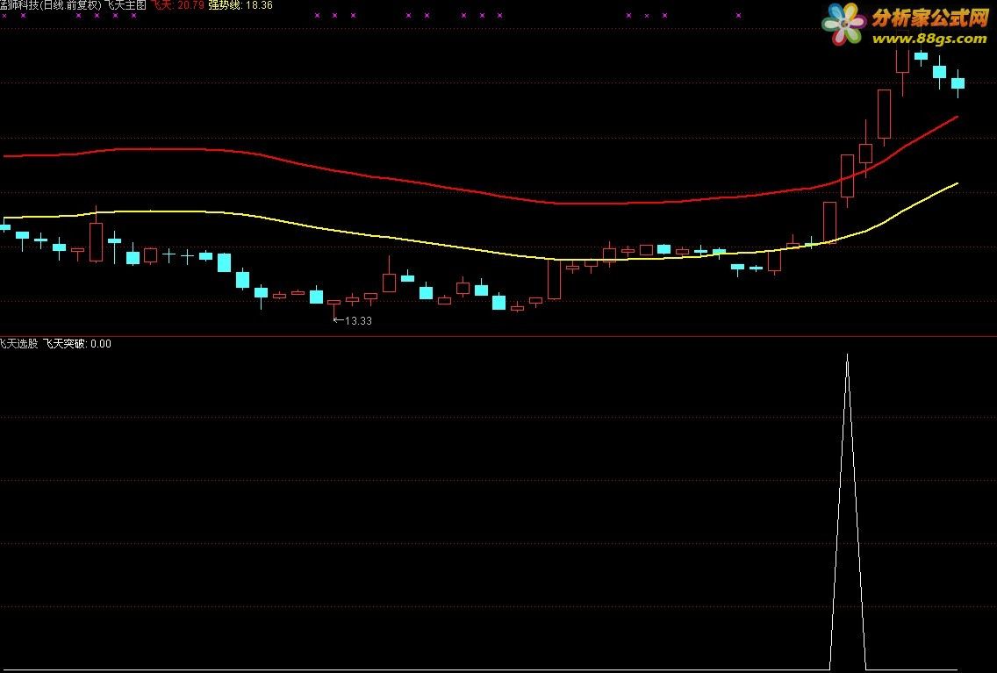Click the stock title 盛狮科技(日线,前复权)

(50, 5)
